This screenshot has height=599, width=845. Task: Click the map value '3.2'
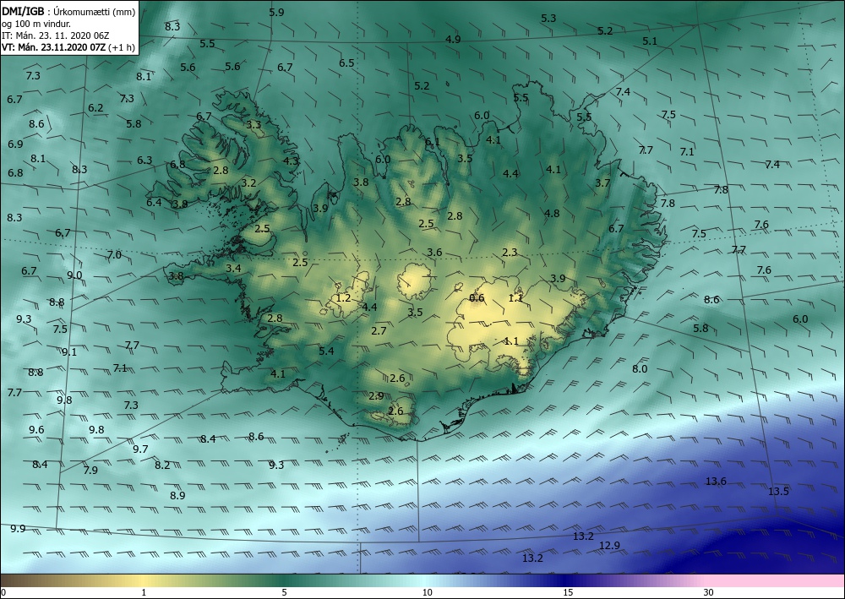[248, 183]
